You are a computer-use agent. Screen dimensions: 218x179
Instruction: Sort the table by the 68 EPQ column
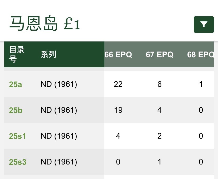201,55
